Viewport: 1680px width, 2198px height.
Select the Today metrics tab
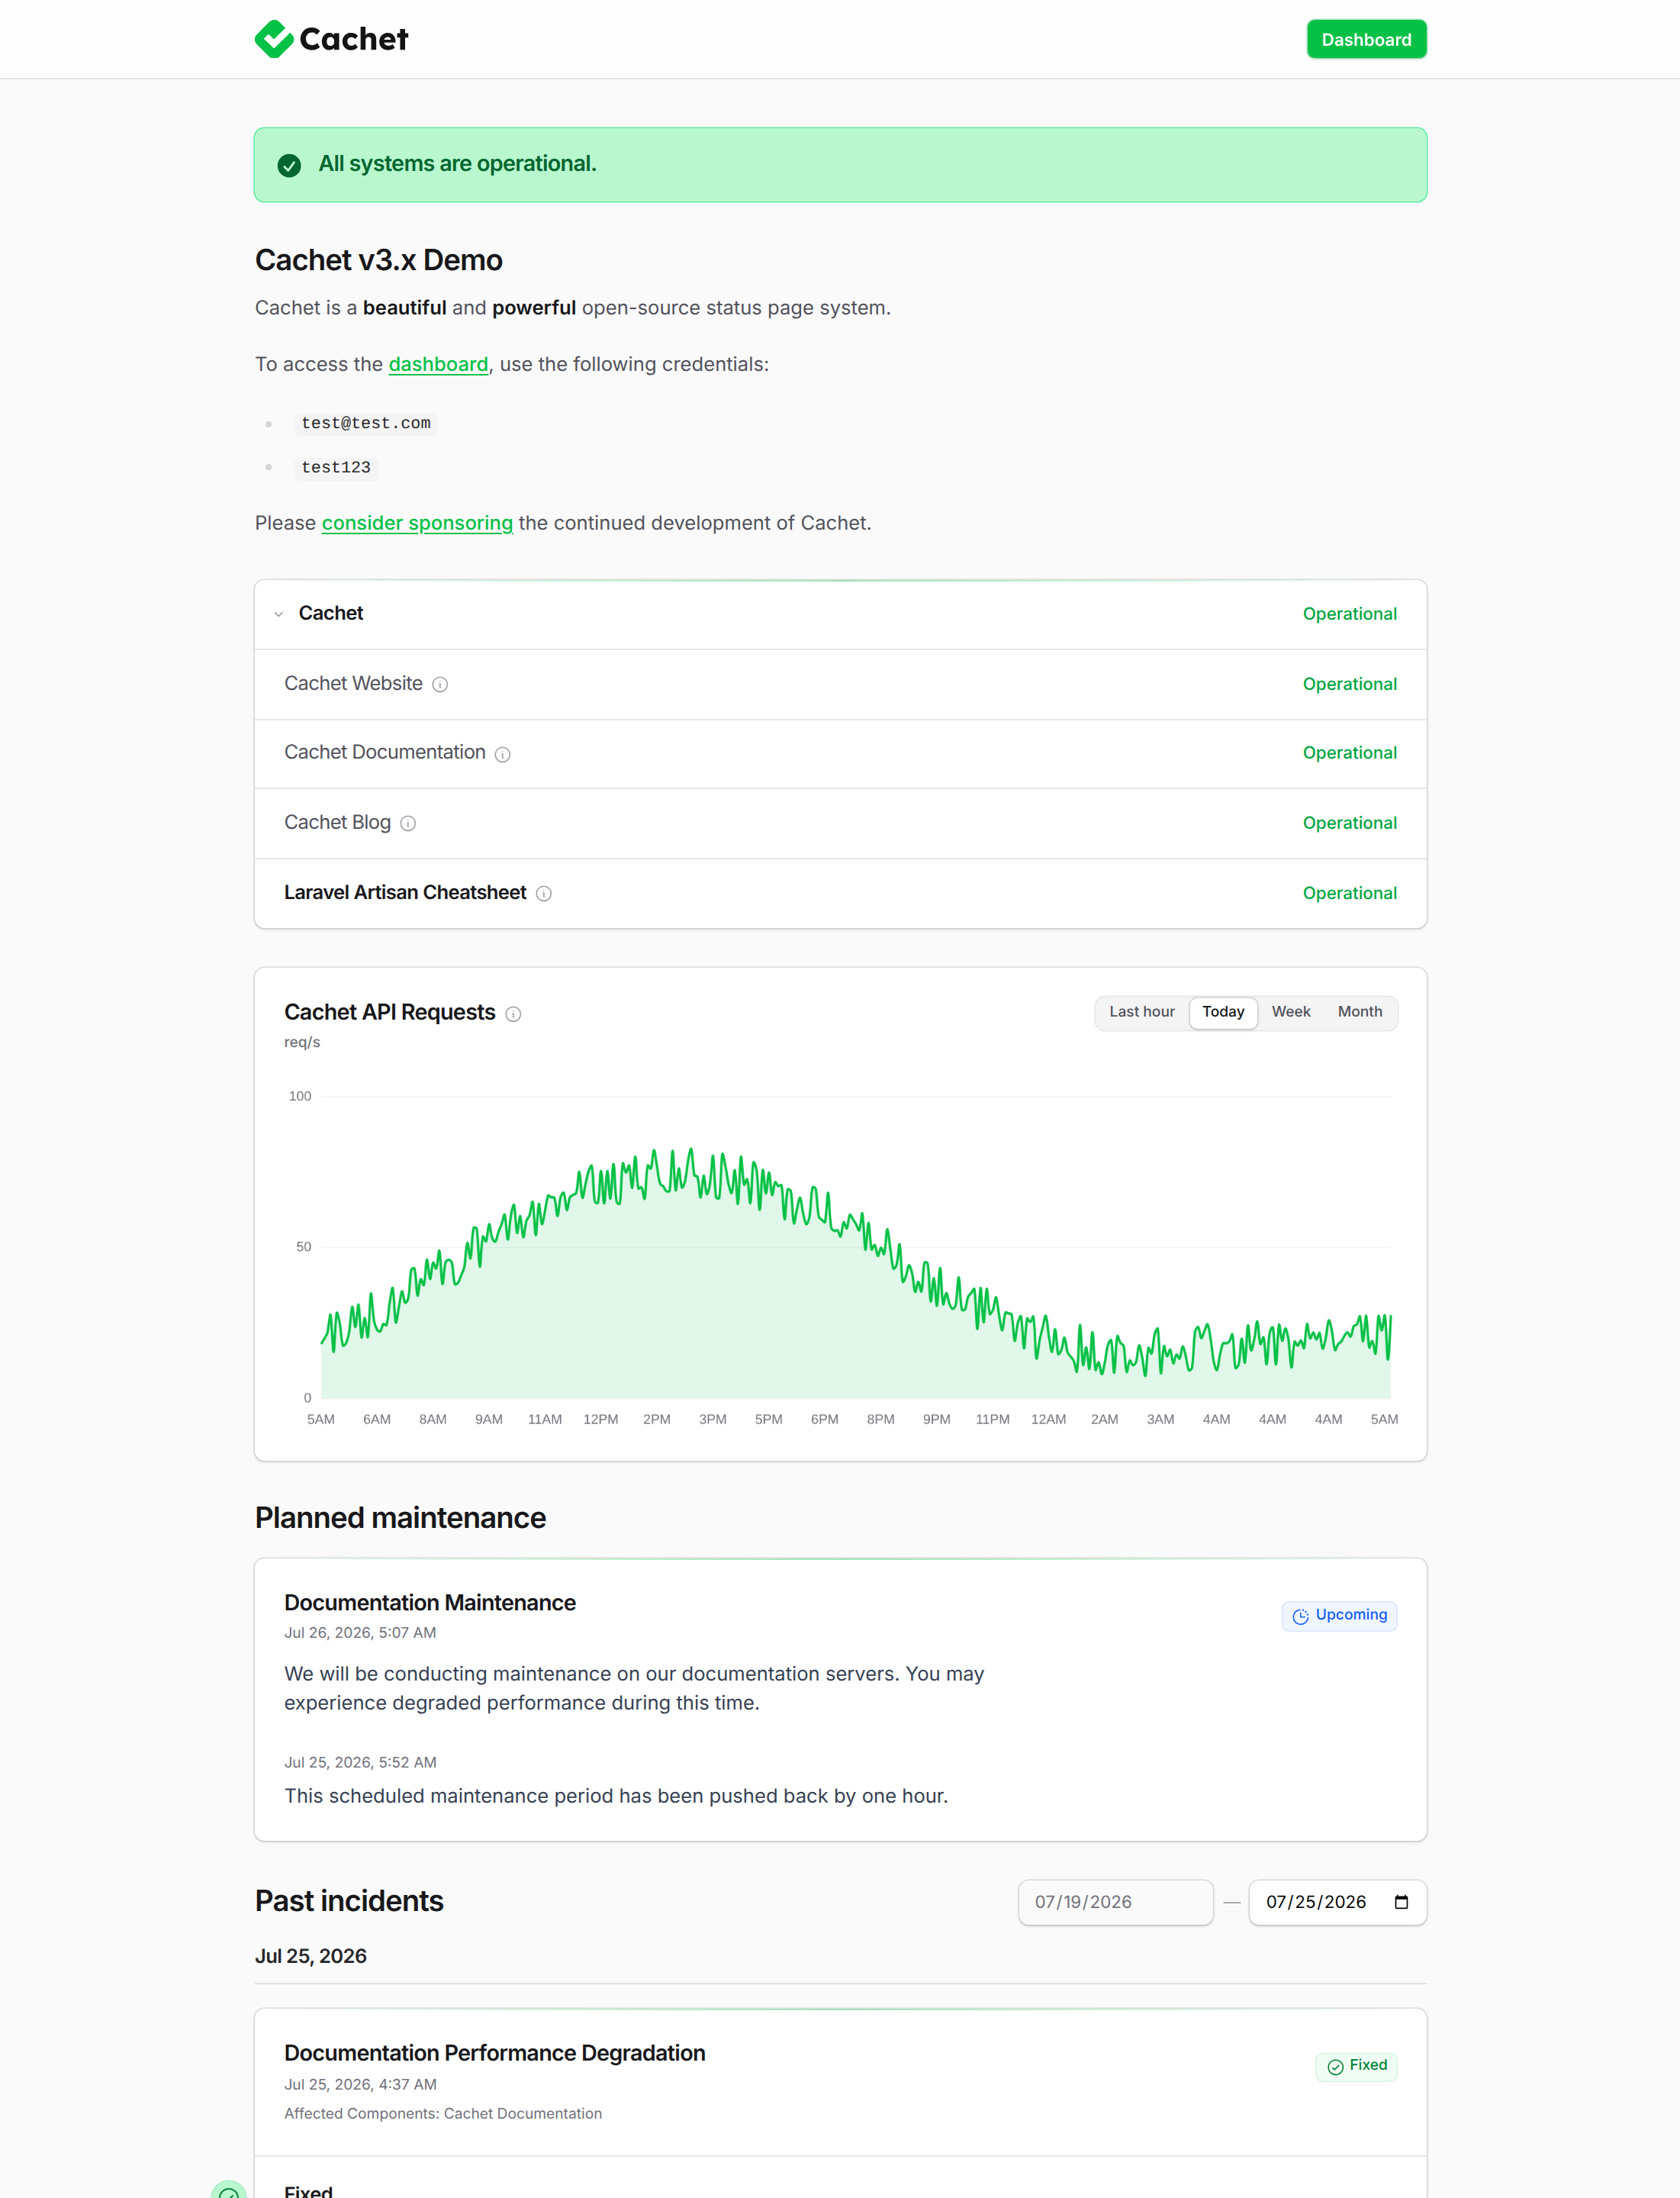tap(1223, 1011)
